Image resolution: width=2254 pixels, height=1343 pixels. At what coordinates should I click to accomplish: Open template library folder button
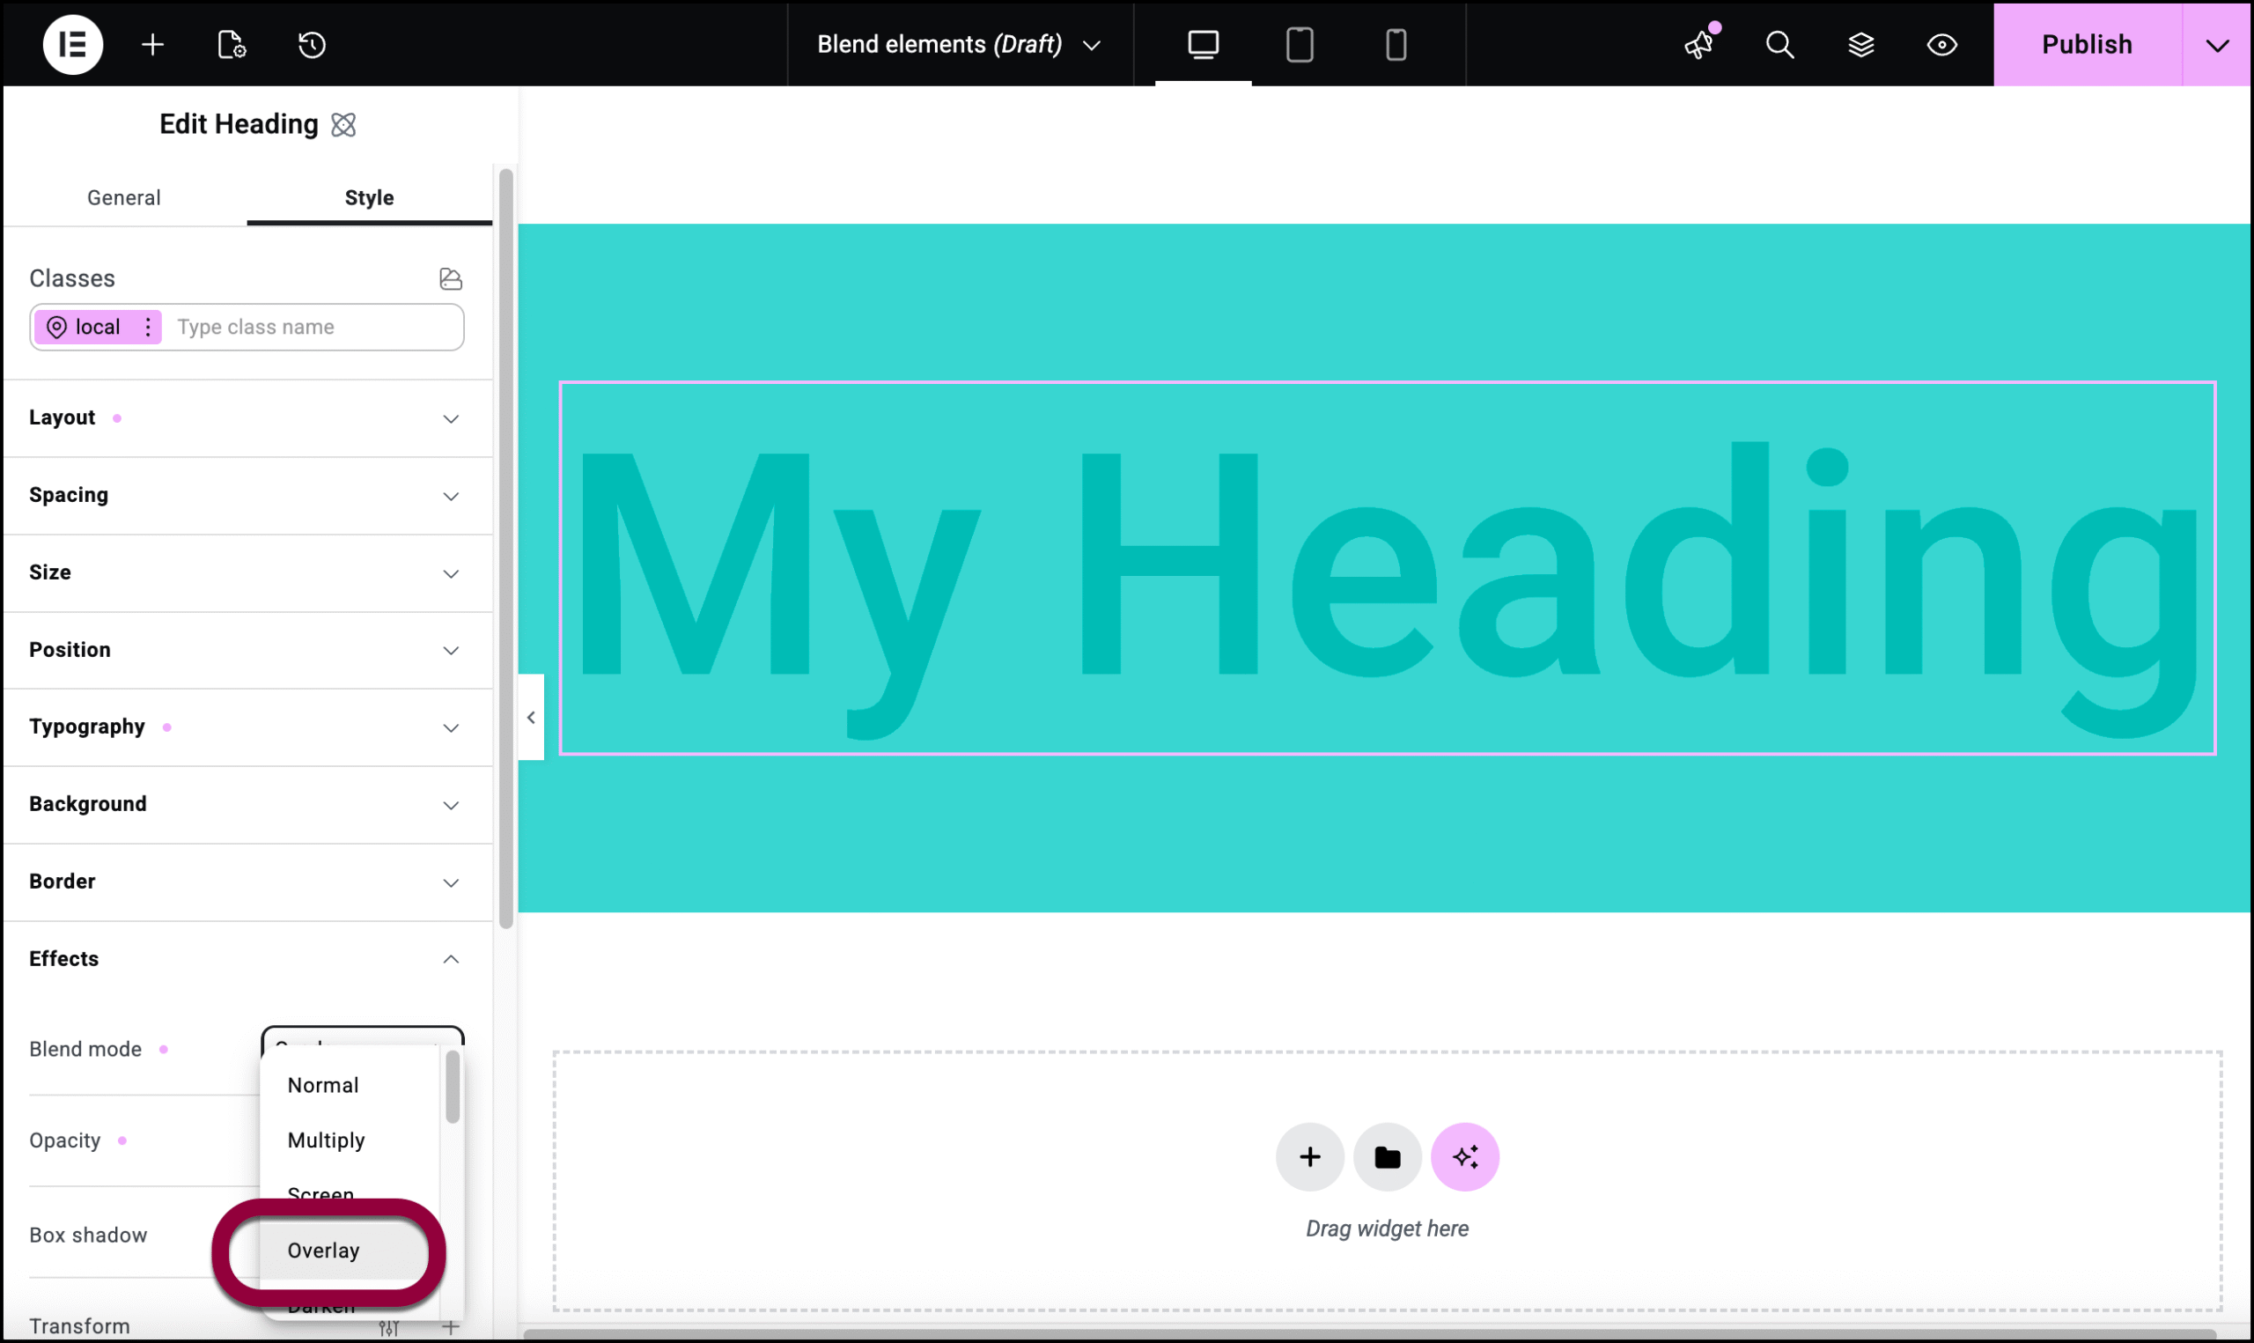coord(1387,1156)
